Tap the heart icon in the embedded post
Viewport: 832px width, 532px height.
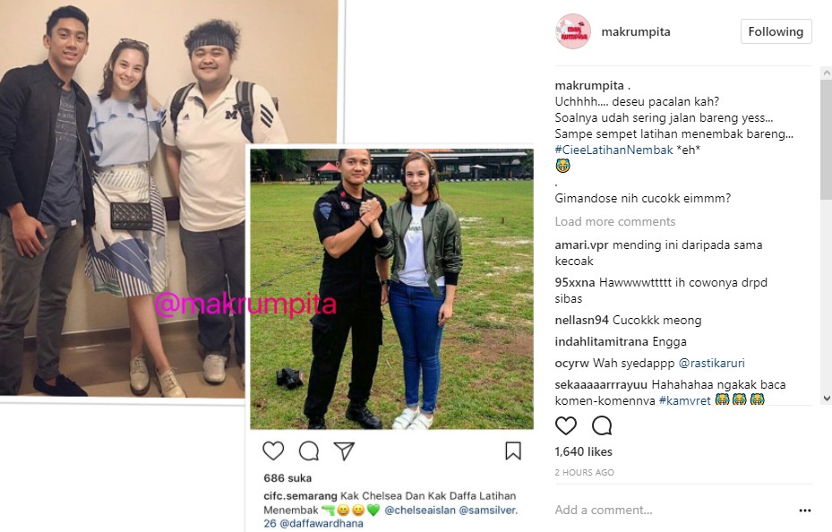pyautogui.click(x=273, y=450)
